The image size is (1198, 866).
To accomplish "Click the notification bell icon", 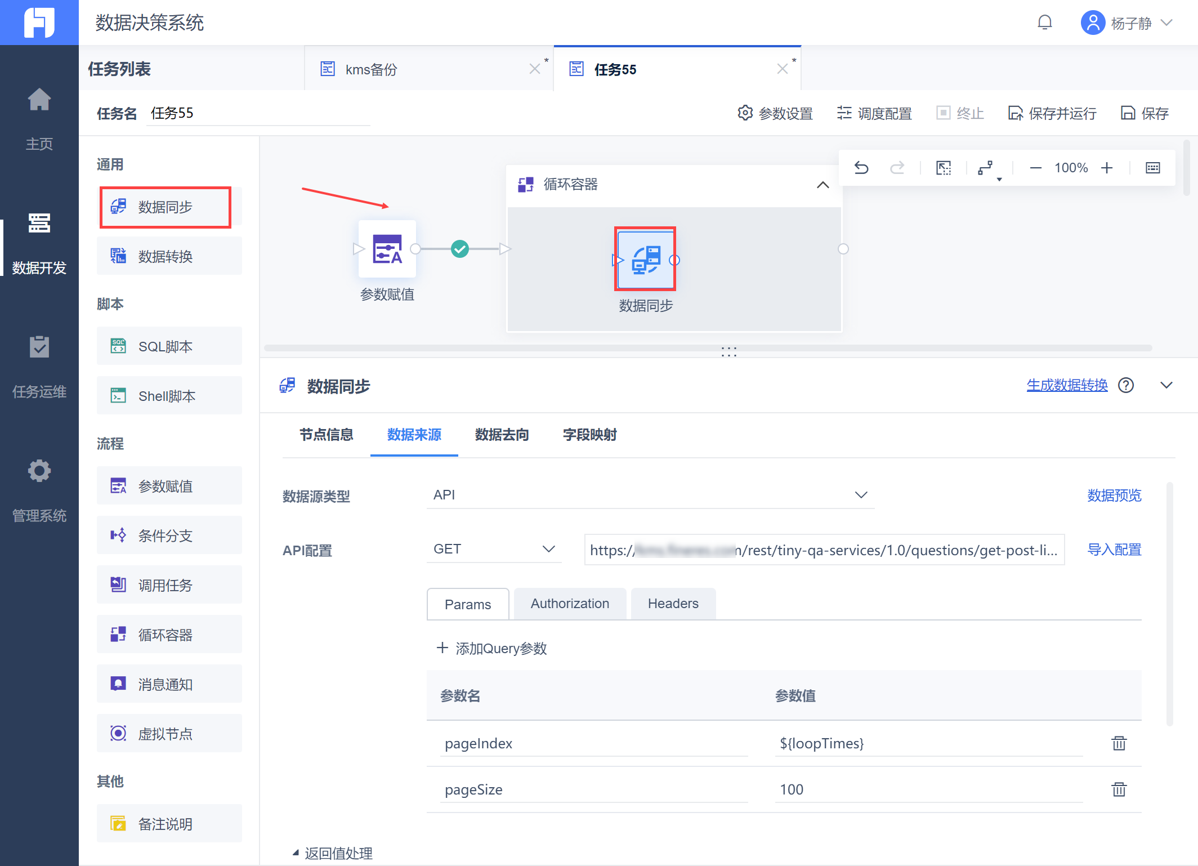I will 1044,23.
